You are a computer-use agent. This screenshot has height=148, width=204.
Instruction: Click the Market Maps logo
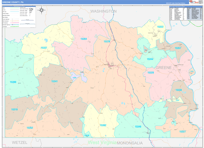pyautogui.click(x=195, y=2)
